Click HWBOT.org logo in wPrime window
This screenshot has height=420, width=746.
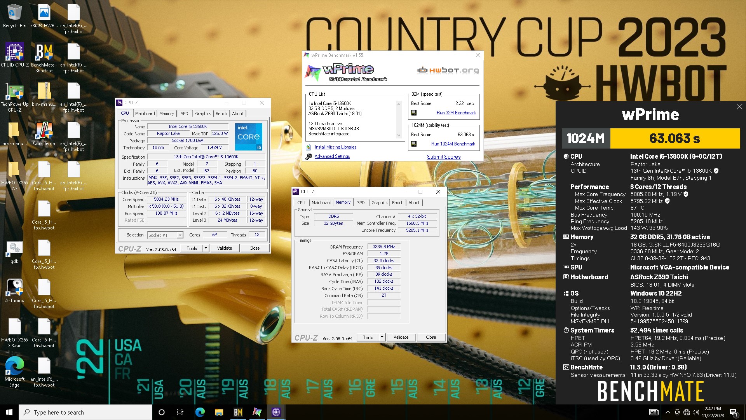448,70
